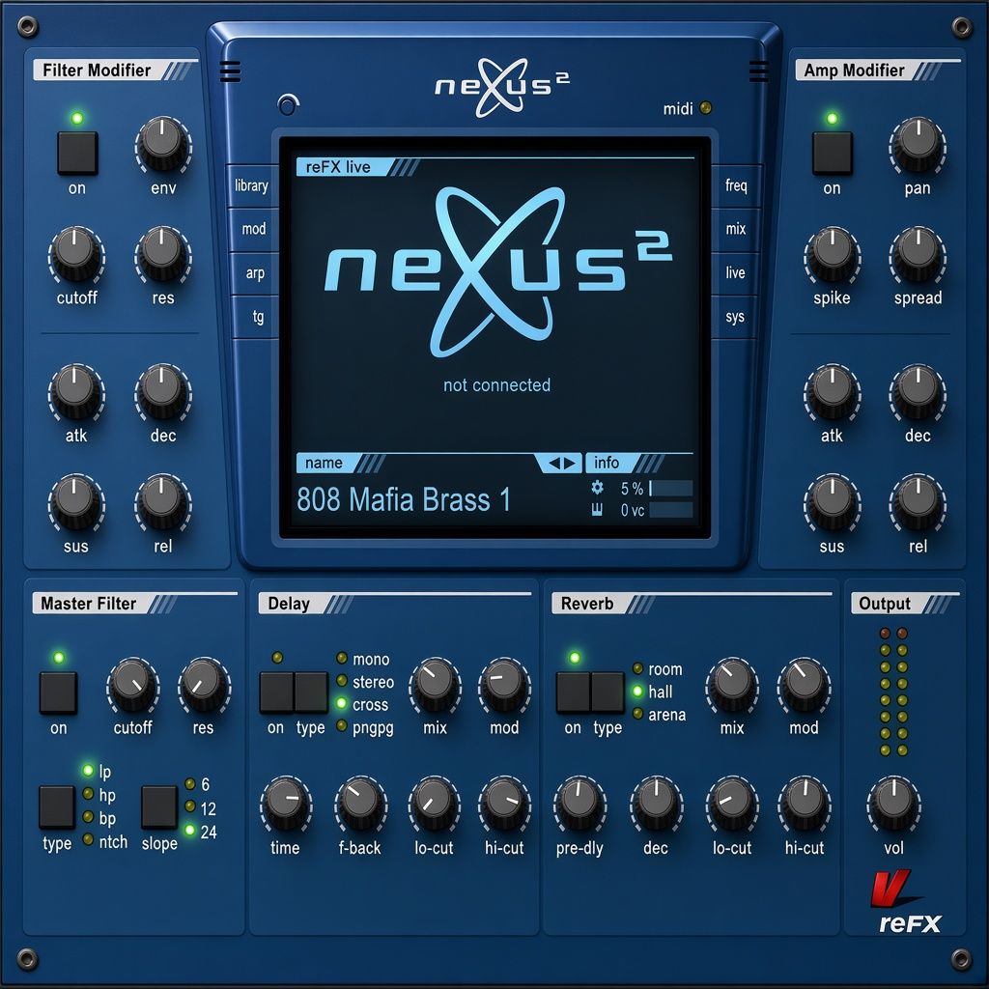Click the Reverb dec knob
Image resolution: width=989 pixels, height=989 pixels.
coord(656,805)
